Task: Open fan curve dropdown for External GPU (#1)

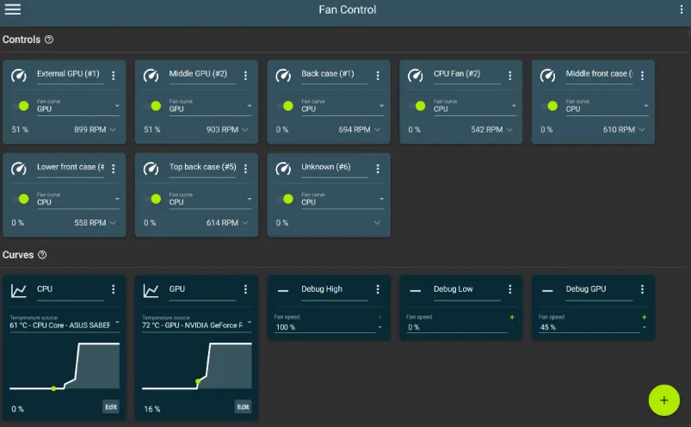Action: [x=78, y=106]
